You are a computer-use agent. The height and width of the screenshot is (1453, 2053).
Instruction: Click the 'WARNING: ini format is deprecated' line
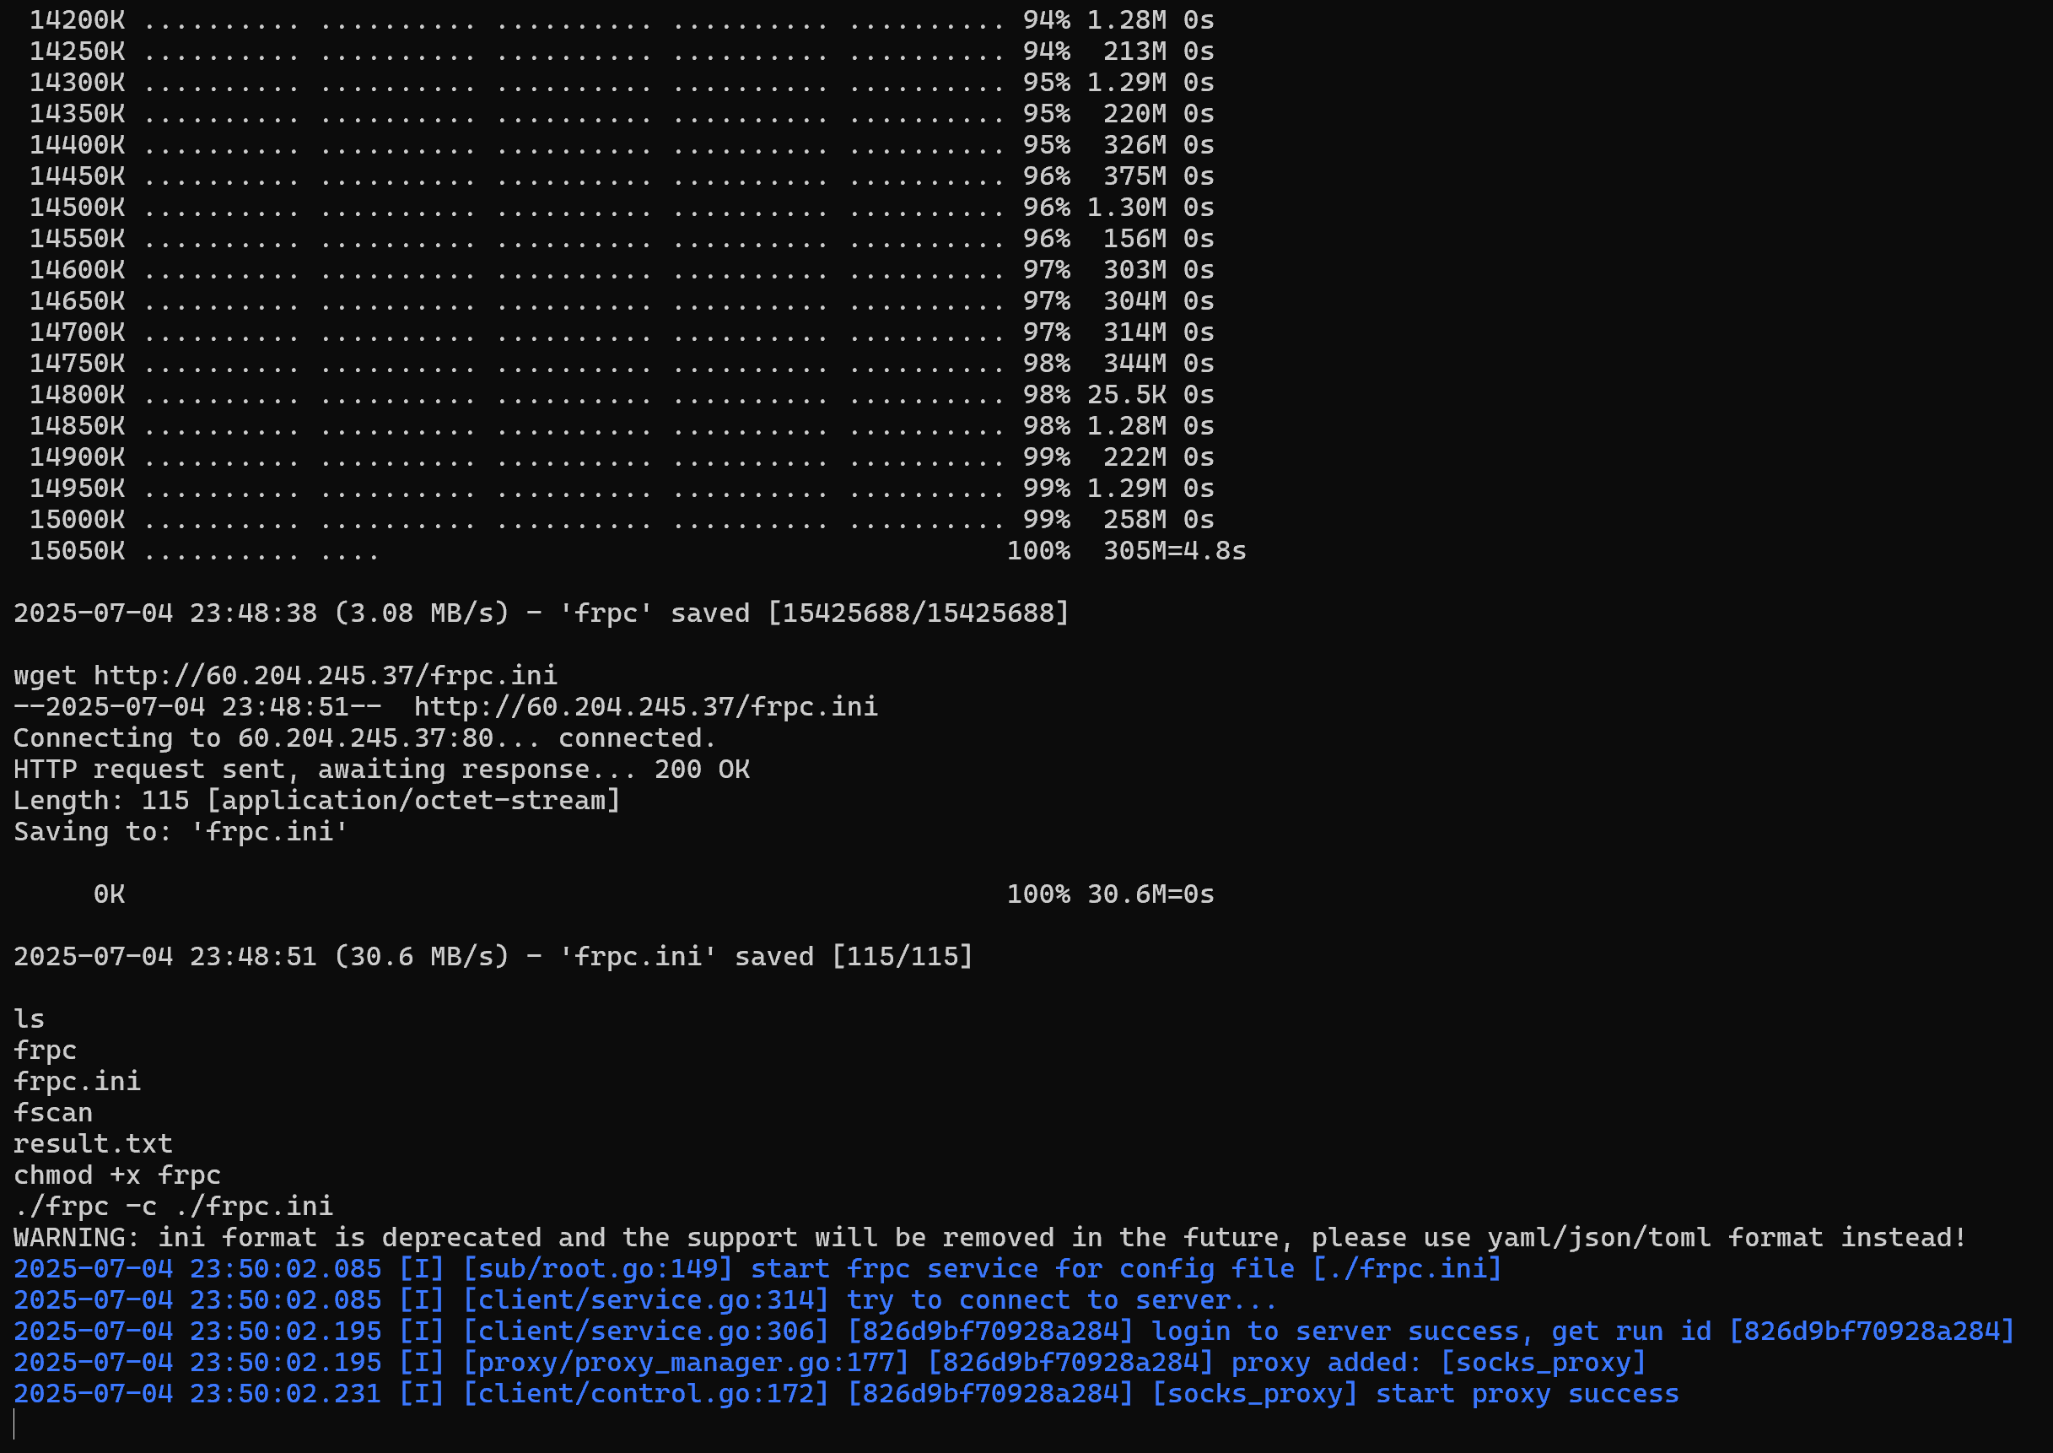click(x=990, y=1239)
